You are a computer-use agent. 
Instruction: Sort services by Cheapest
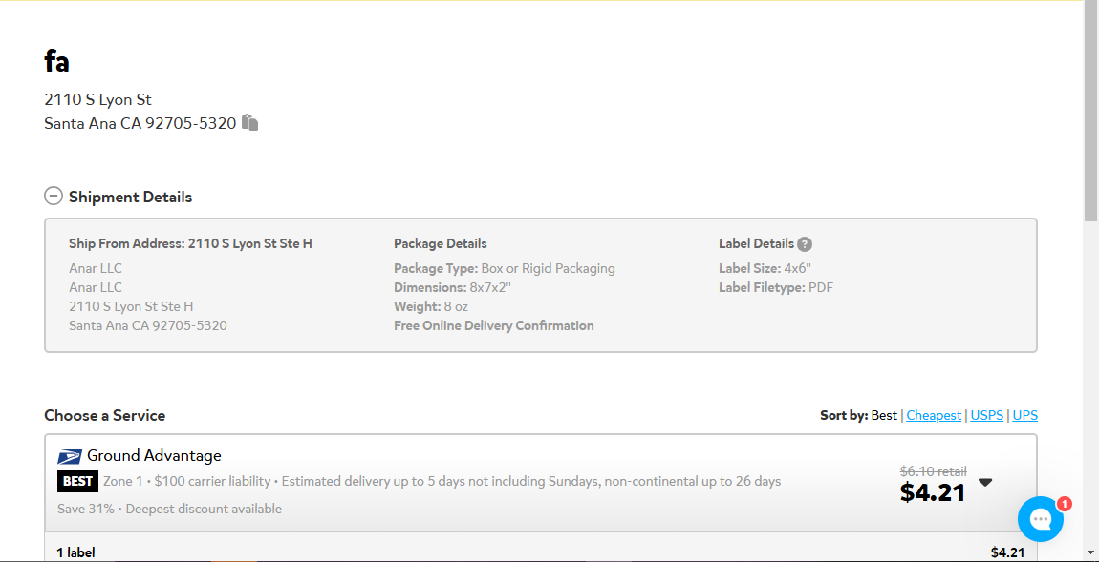pos(934,415)
